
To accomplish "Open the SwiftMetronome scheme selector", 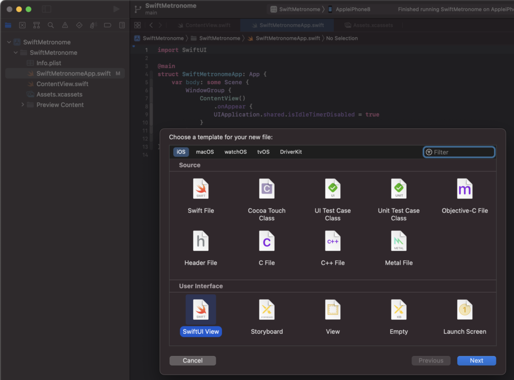I will [295, 9].
